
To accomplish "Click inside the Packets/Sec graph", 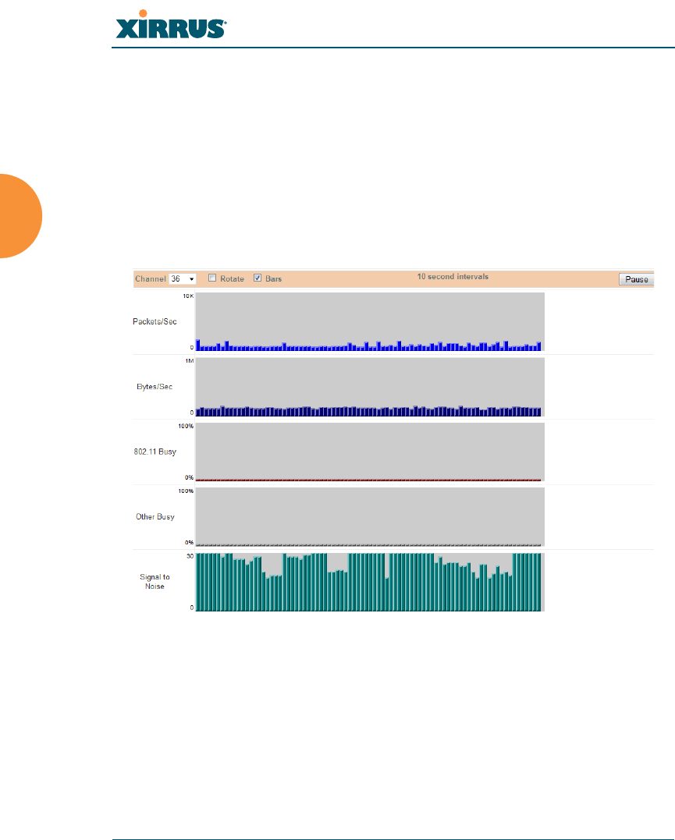I will pos(370,321).
